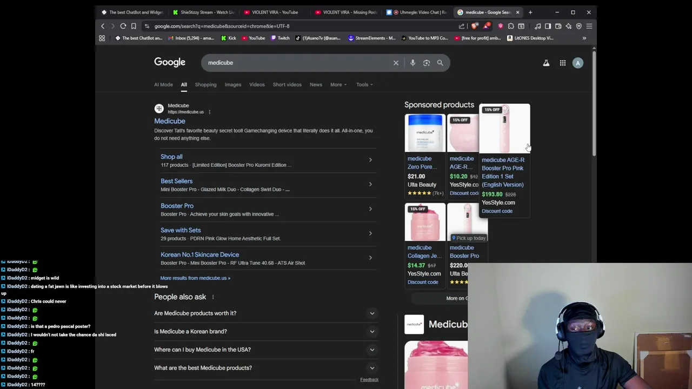Switch to the Shopping tab
The height and width of the screenshot is (389, 692).
(205, 84)
